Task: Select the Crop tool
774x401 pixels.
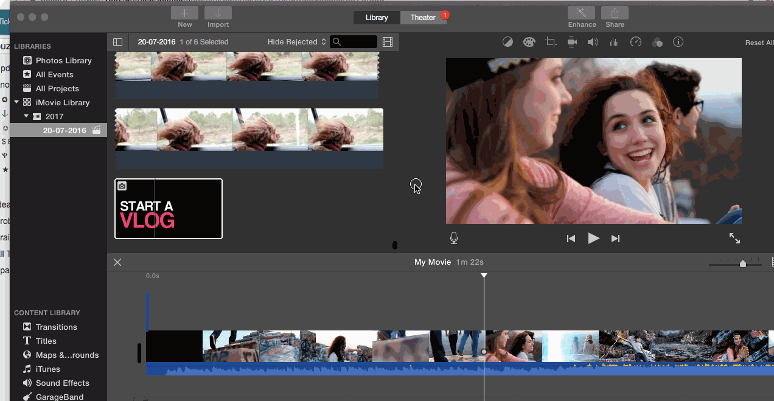Action: click(551, 42)
